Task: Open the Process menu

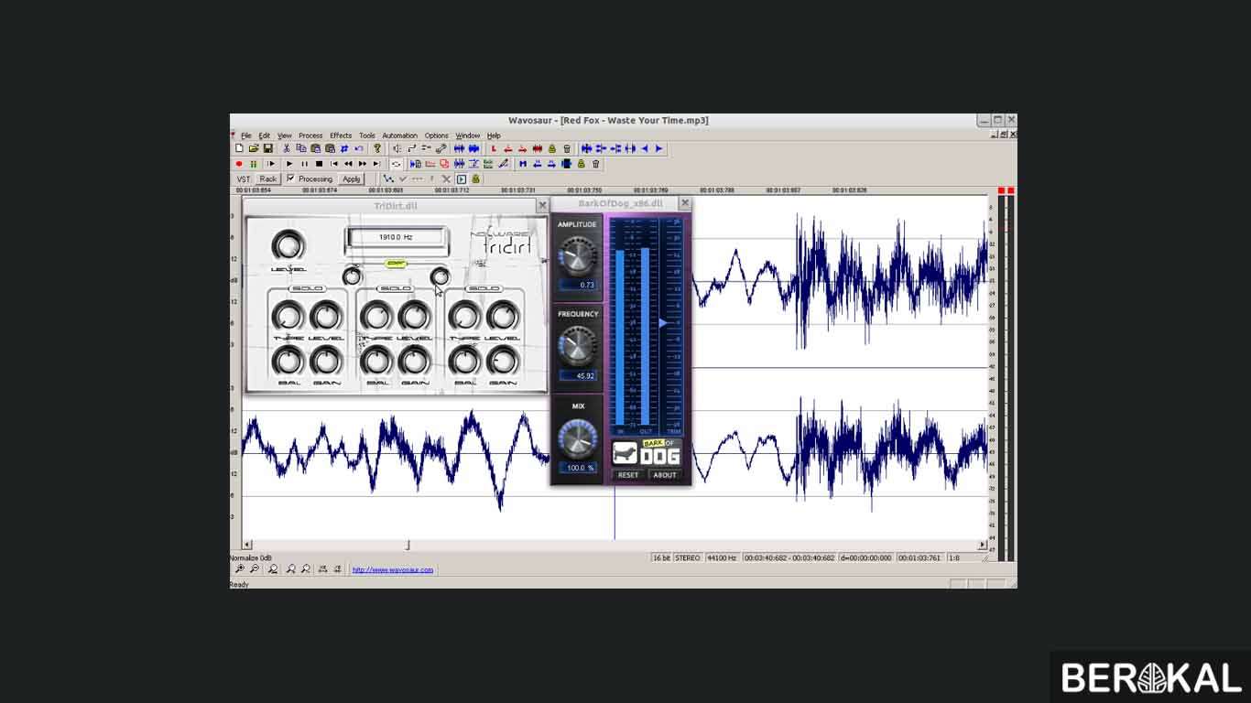Action: click(310, 135)
